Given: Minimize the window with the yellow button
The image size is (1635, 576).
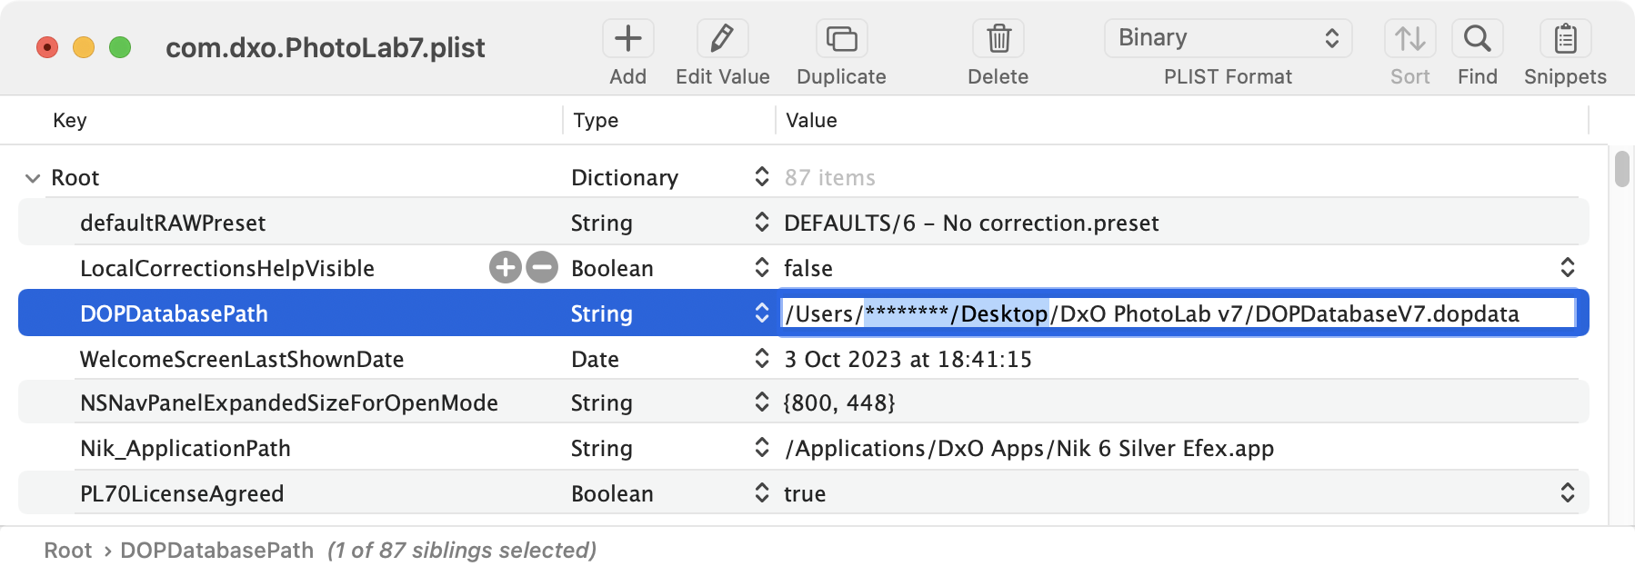Looking at the screenshot, I should (84, 47).
